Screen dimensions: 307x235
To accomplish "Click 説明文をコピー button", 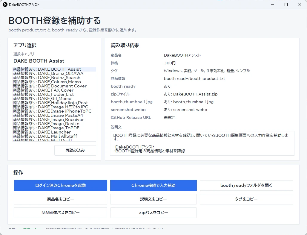I will 153,199.
